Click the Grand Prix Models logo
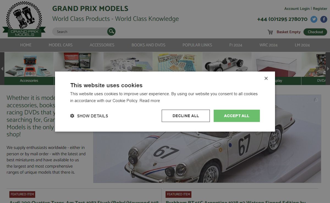Screen dimensions: 330x203 [24, 19]
